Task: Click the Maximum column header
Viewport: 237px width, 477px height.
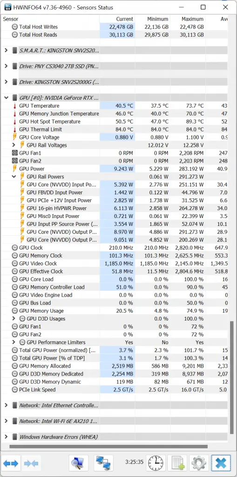Action: 188,19
